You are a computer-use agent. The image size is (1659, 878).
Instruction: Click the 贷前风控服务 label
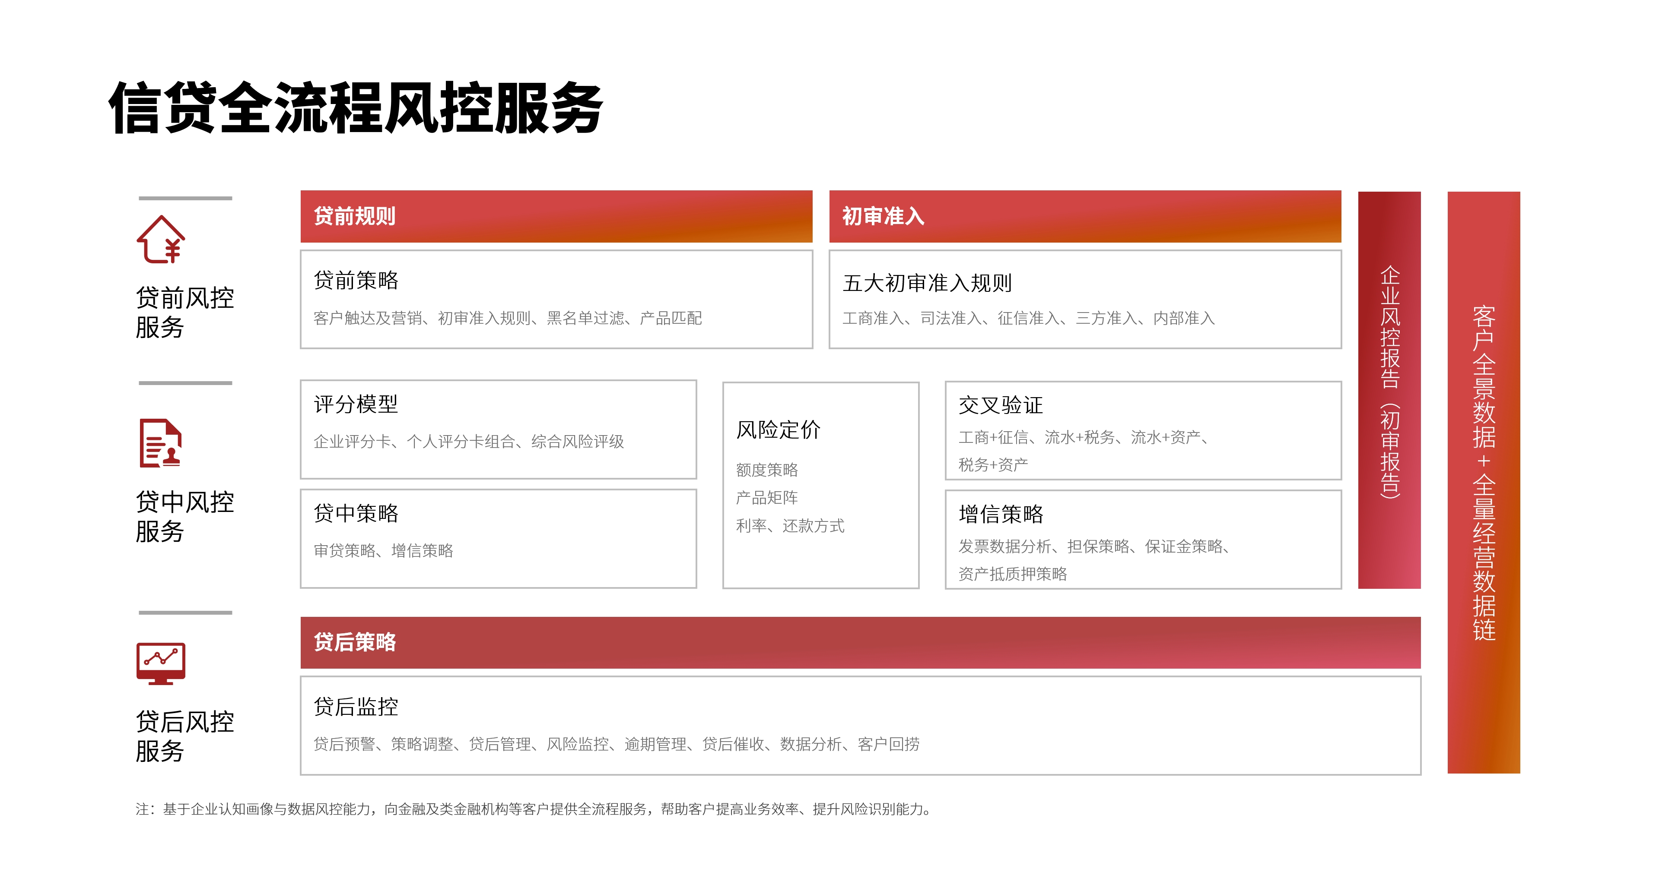coord(185,312)
